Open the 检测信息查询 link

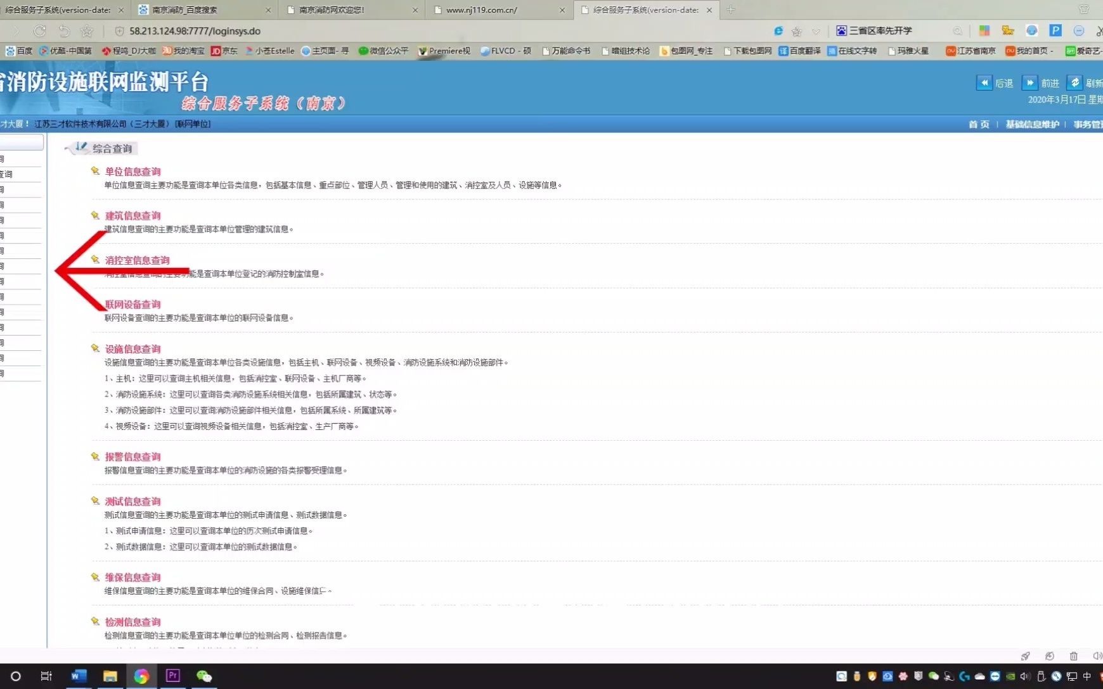click(x=132, y=622)
